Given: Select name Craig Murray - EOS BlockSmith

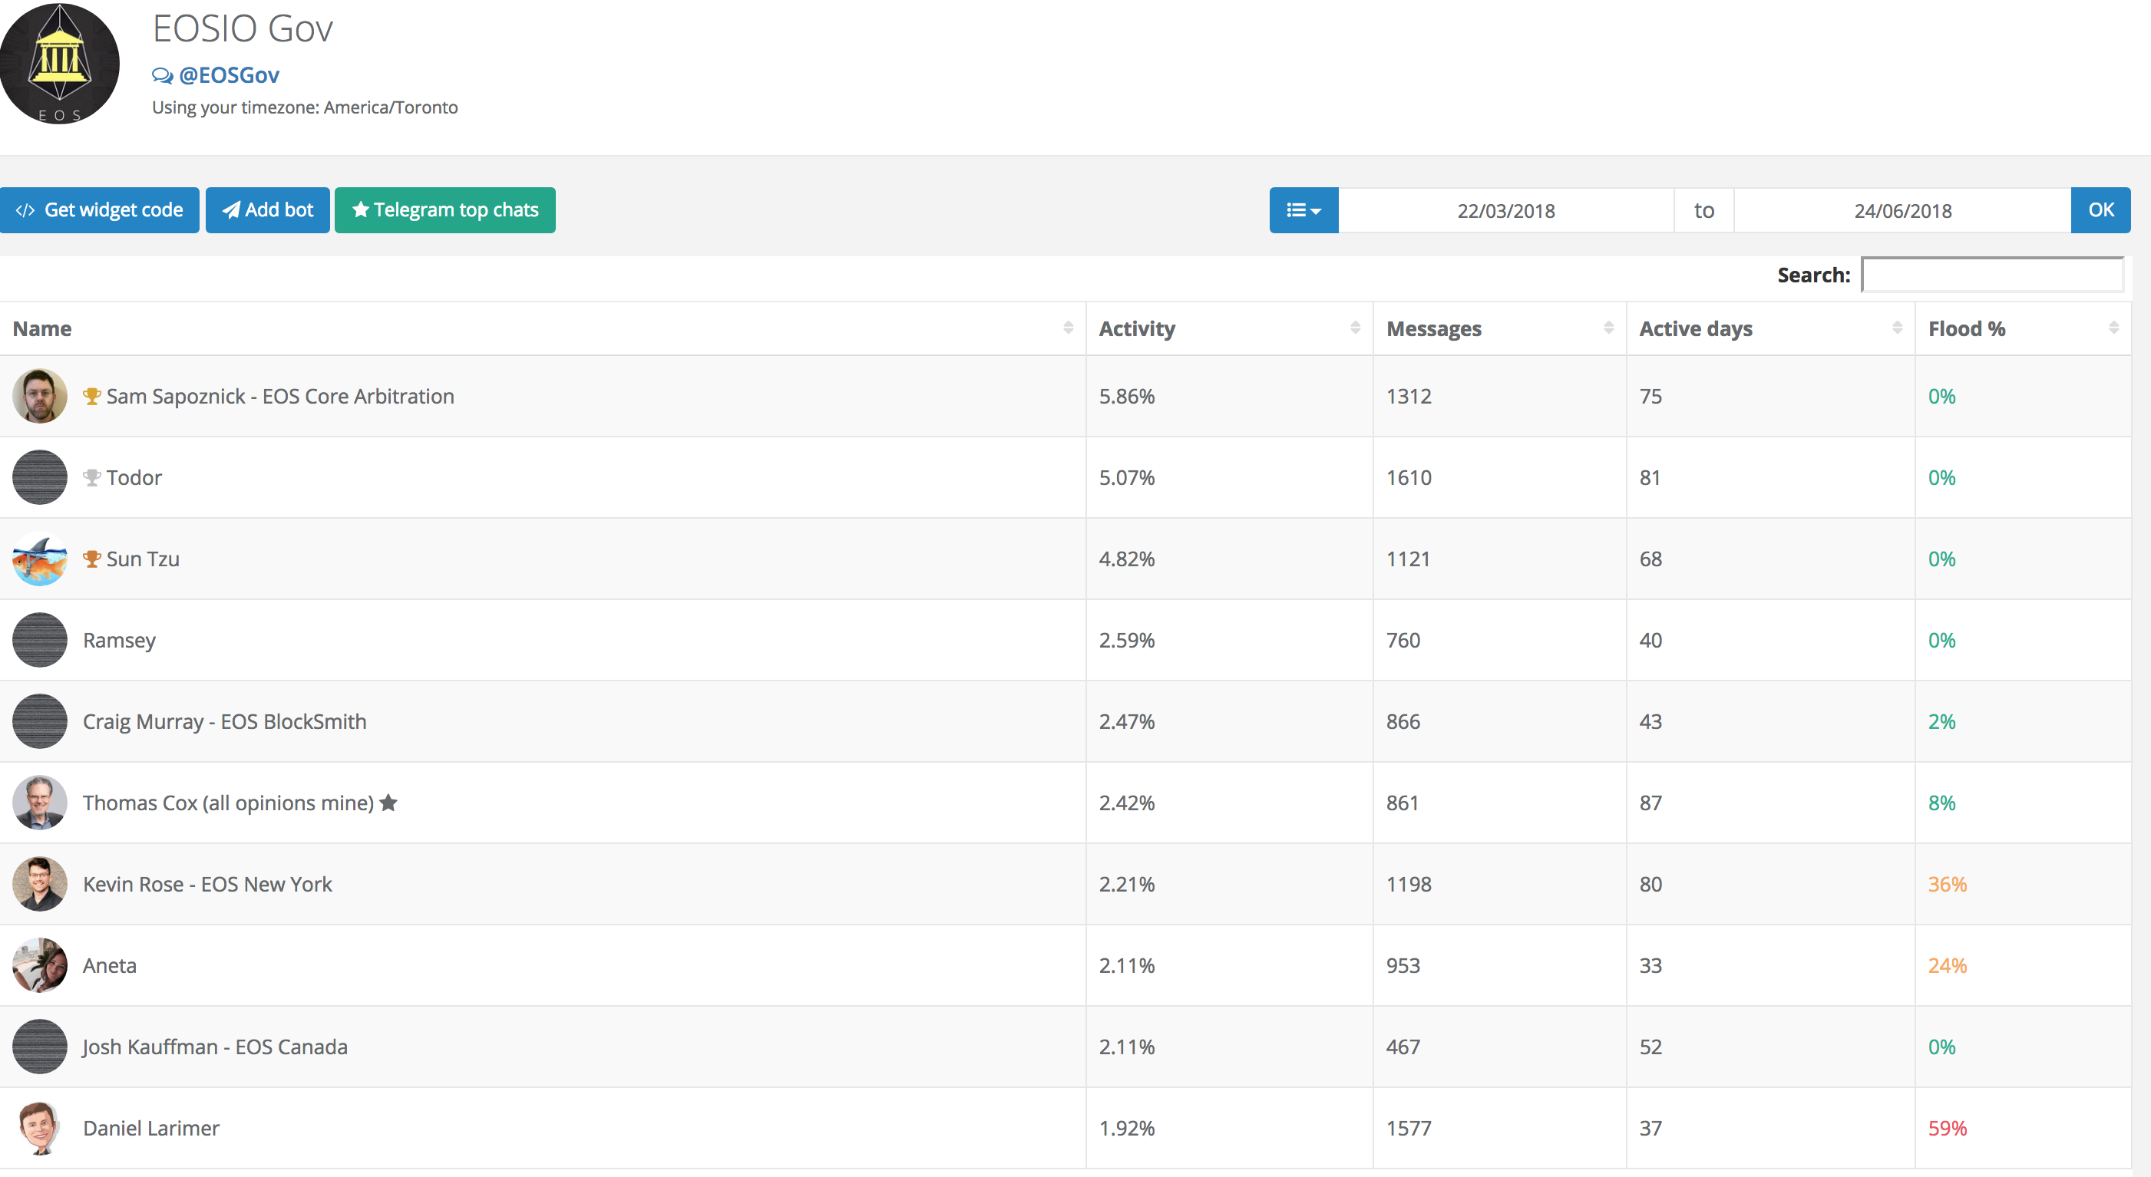Looking at the screenshot, I should 225,722.
